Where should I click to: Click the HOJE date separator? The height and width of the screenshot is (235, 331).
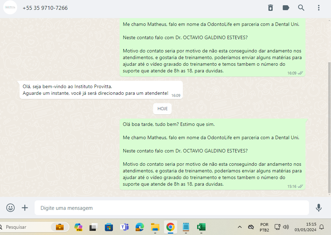162,109
